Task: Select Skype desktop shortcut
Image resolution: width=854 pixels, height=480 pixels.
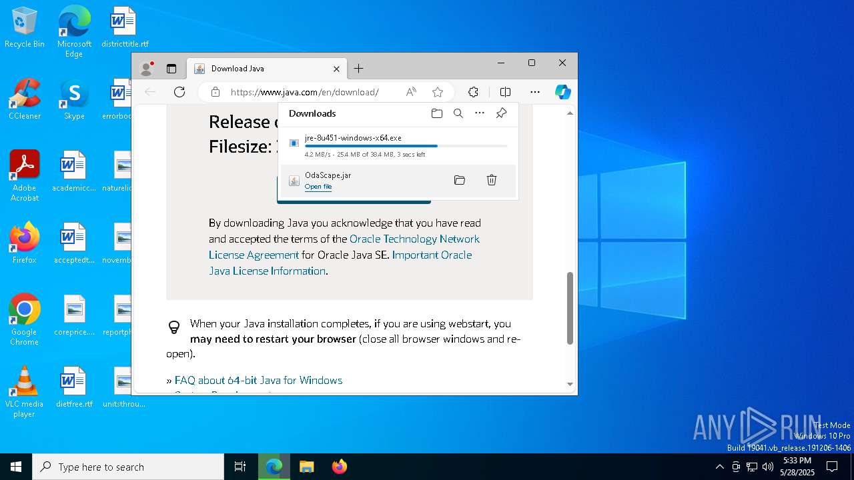Action: coord(74,99)
